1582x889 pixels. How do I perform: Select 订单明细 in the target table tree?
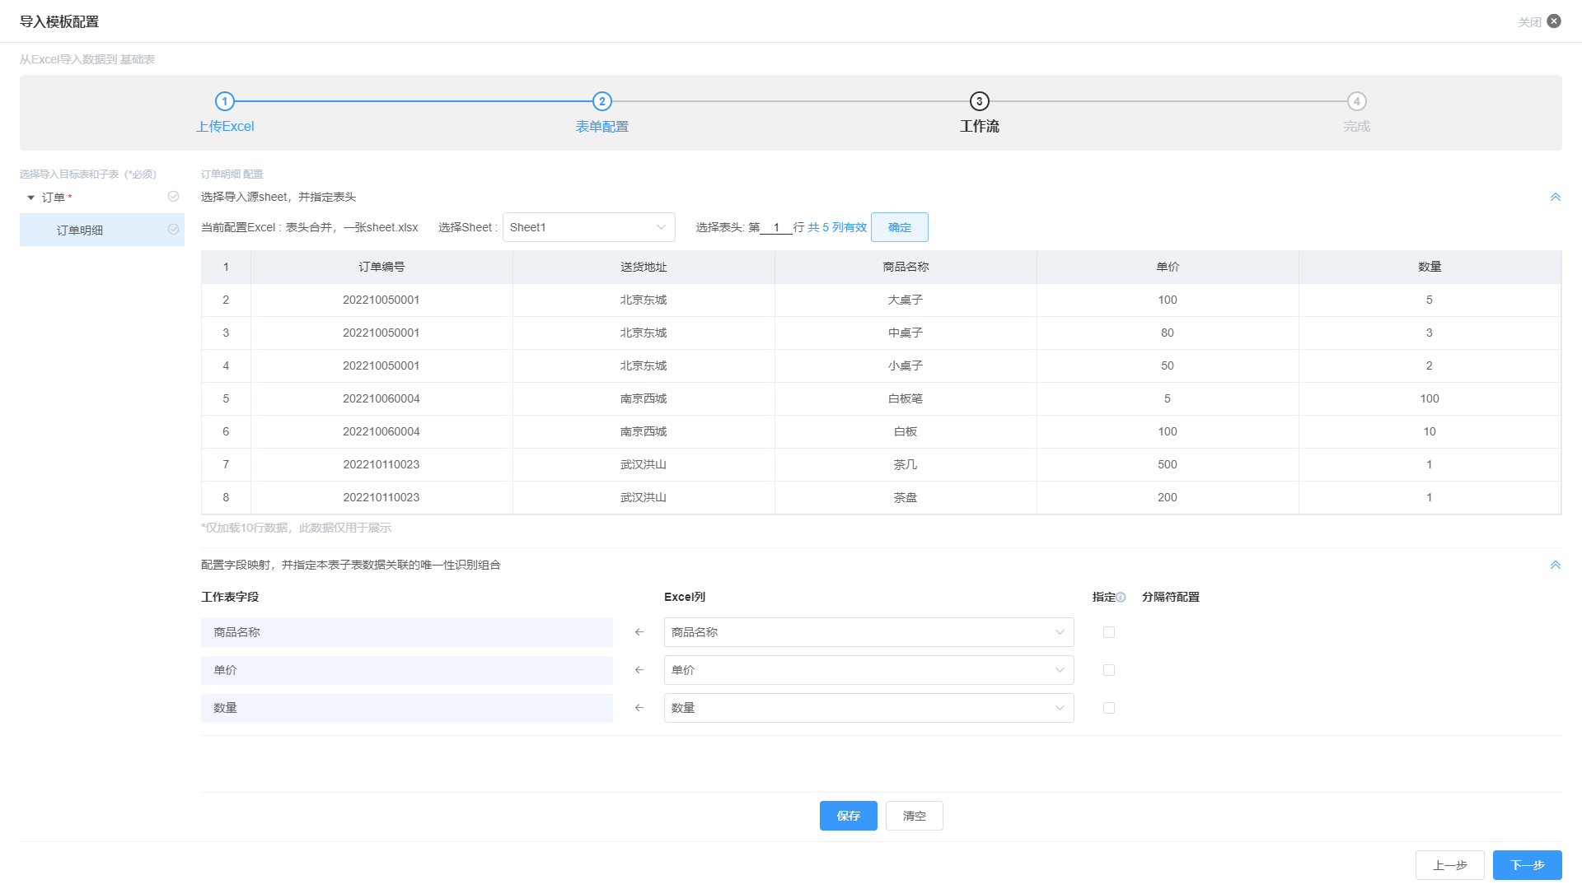102,230
